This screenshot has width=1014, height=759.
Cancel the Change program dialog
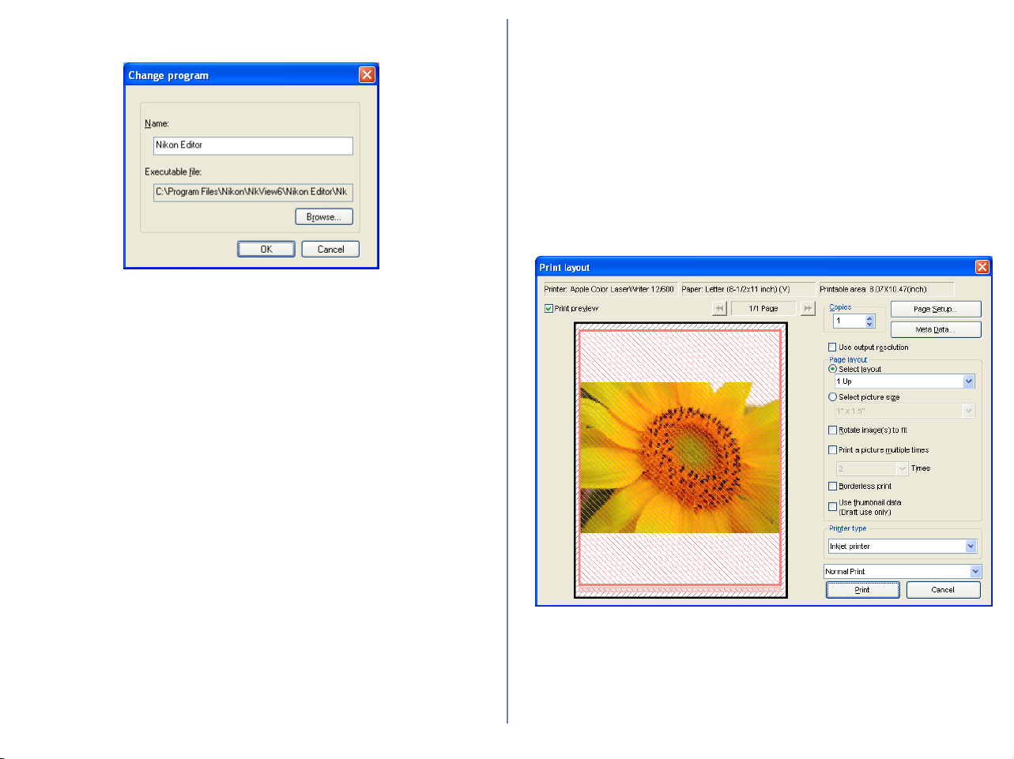[x=330, y=250]
